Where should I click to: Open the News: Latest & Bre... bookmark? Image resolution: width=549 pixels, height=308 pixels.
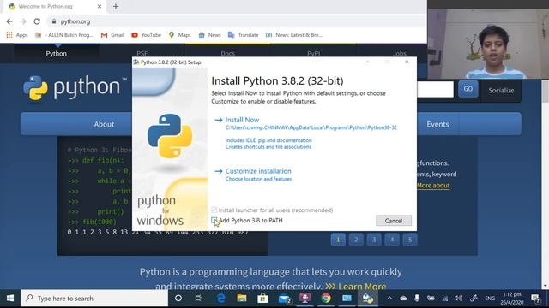(x=293, y=35)
